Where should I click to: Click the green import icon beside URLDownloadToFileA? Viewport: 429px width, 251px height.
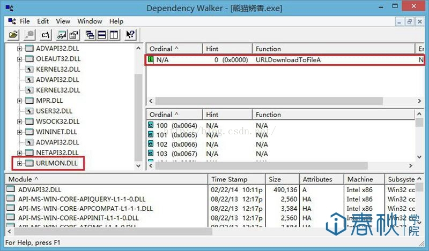(151, 59)
